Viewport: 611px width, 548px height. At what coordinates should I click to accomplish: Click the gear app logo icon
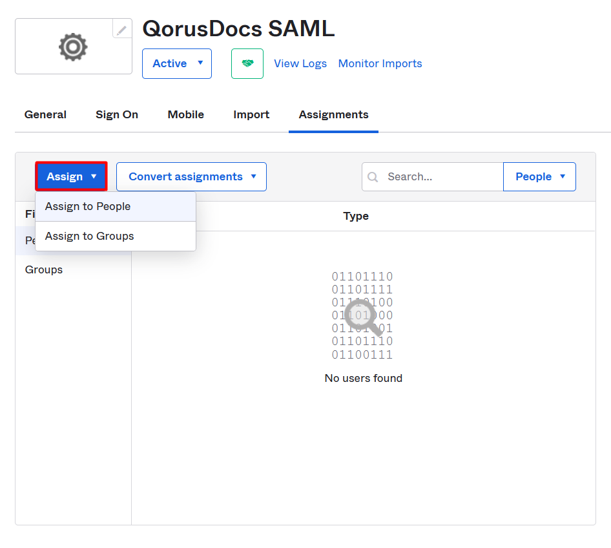click(x=73, y=47)
